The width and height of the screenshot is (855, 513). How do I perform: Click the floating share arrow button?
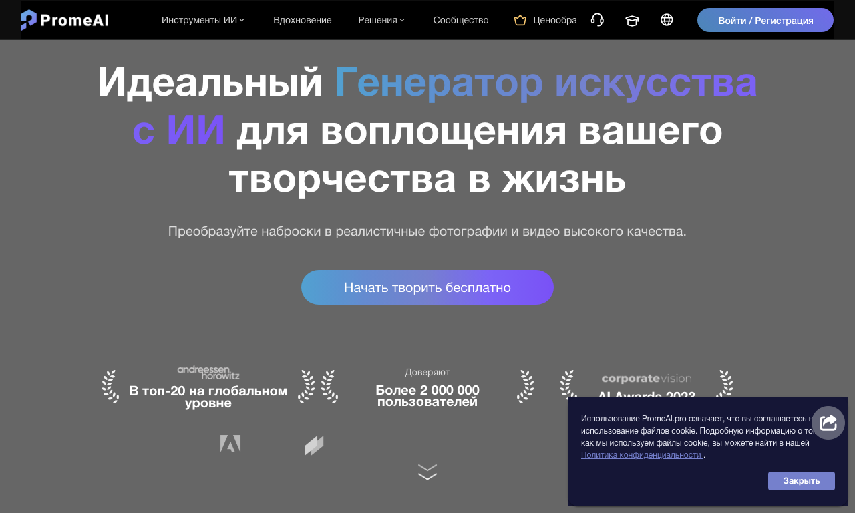click(x=828, y=423)
